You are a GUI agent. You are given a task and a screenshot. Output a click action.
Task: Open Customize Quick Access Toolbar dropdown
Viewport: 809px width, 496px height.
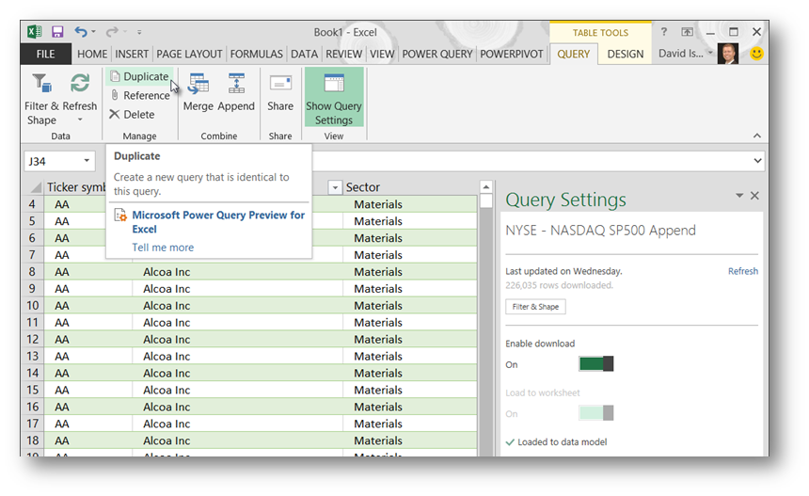[x=139, y=32]
